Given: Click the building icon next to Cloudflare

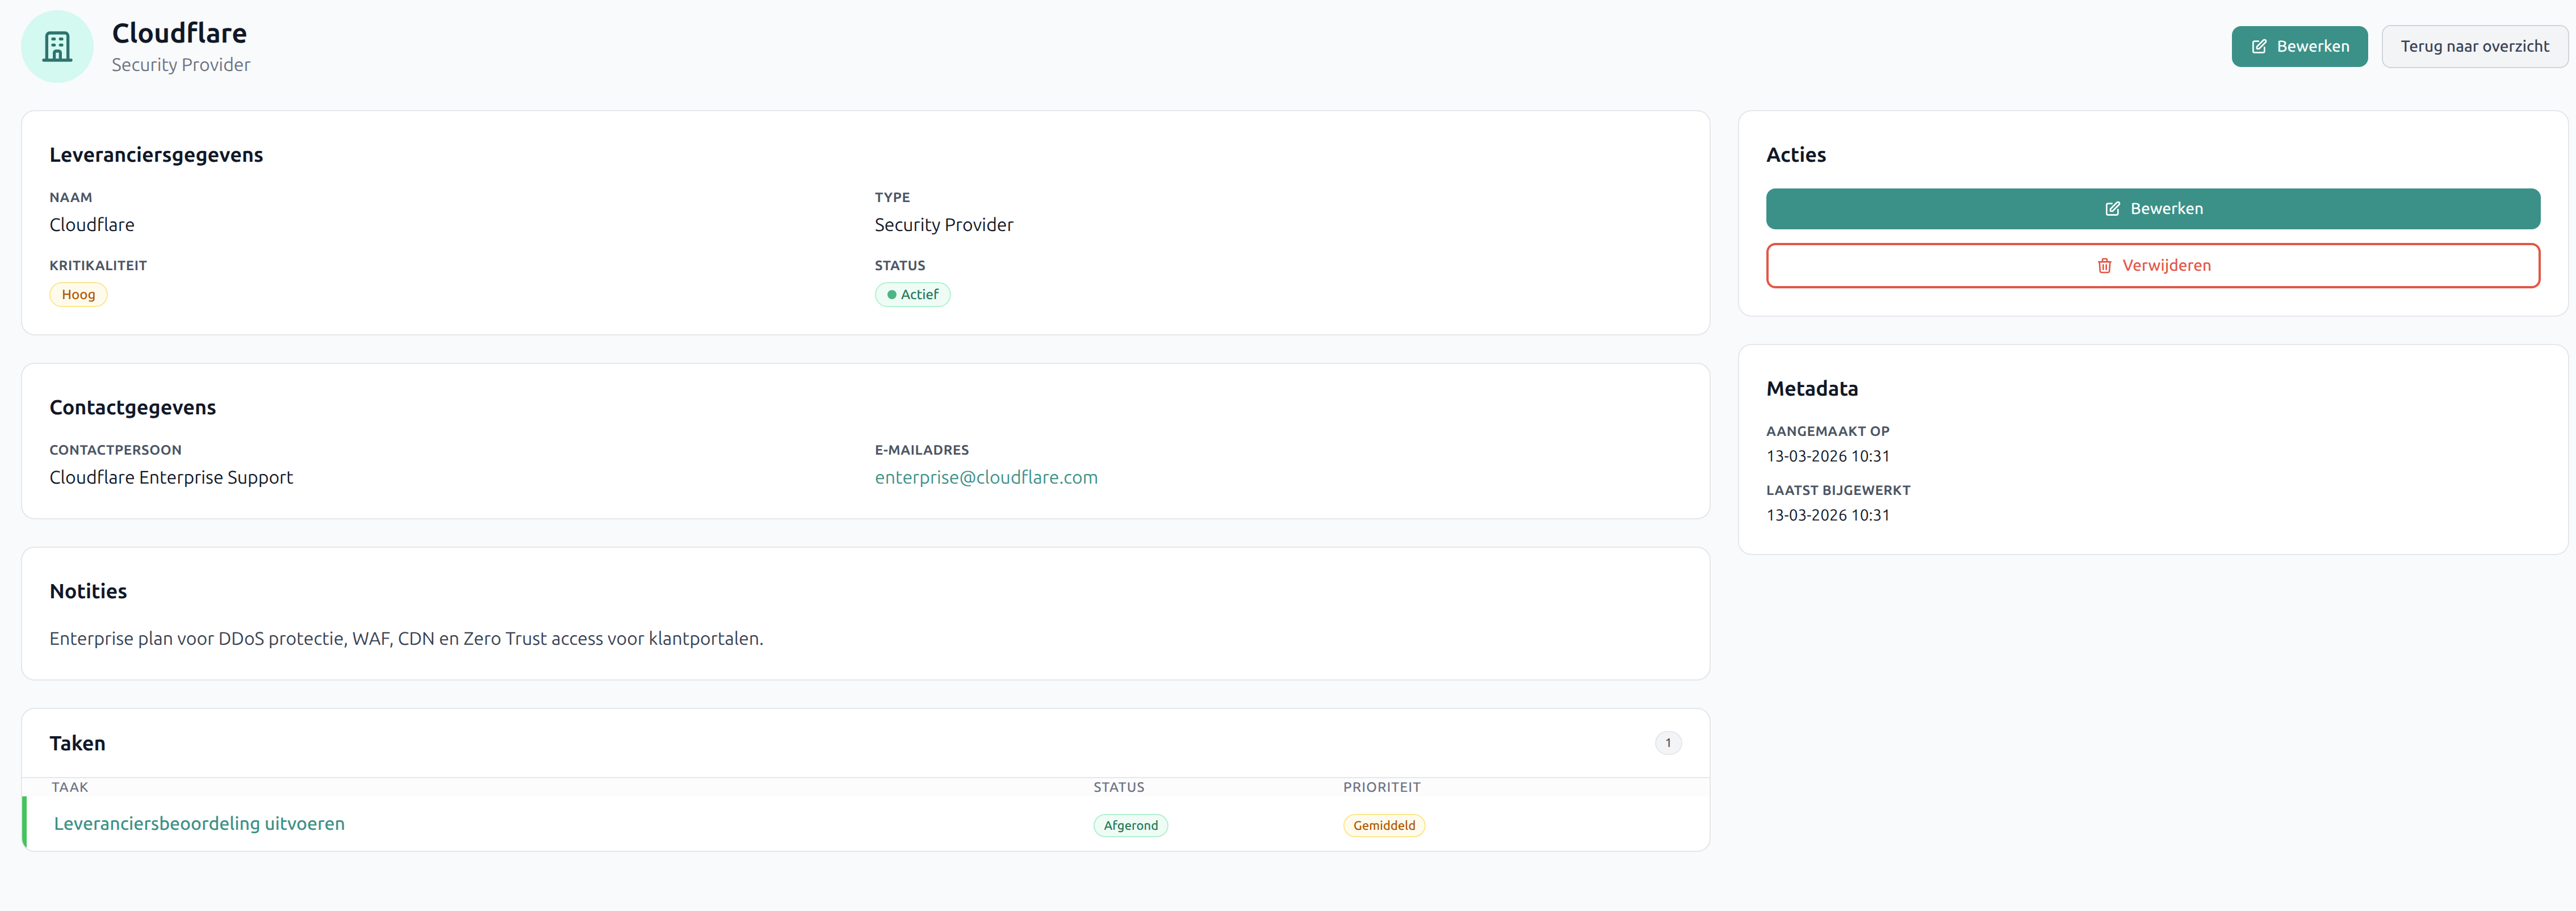Looking at the screenshot, I should (57, 46).
